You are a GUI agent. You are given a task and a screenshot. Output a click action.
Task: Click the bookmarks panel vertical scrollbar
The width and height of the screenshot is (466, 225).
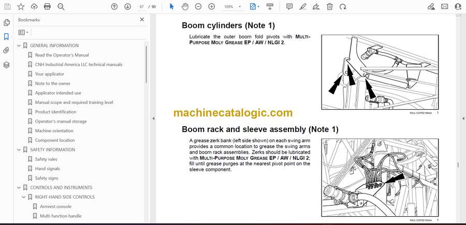pos(146,65)
